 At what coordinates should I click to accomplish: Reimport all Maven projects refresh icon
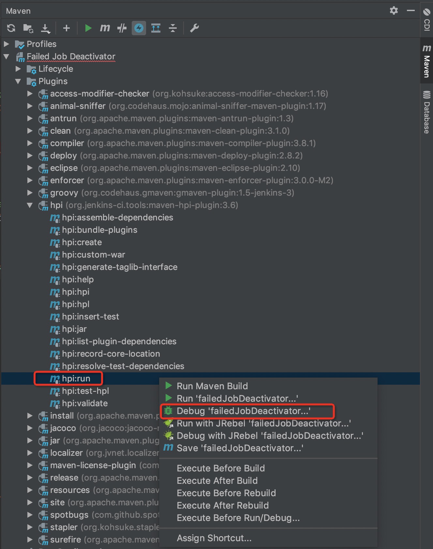[x=11, y=28]
